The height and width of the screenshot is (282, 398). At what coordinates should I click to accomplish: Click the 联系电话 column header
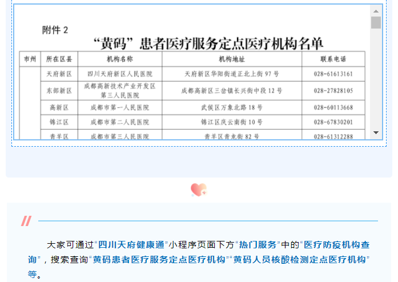tap(333, 59)
